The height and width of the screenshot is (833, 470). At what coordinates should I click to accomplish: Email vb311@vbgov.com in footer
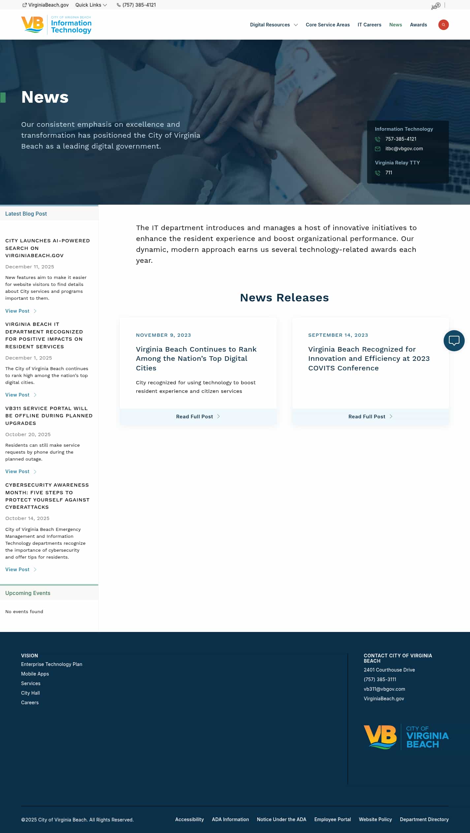[384, 689]
